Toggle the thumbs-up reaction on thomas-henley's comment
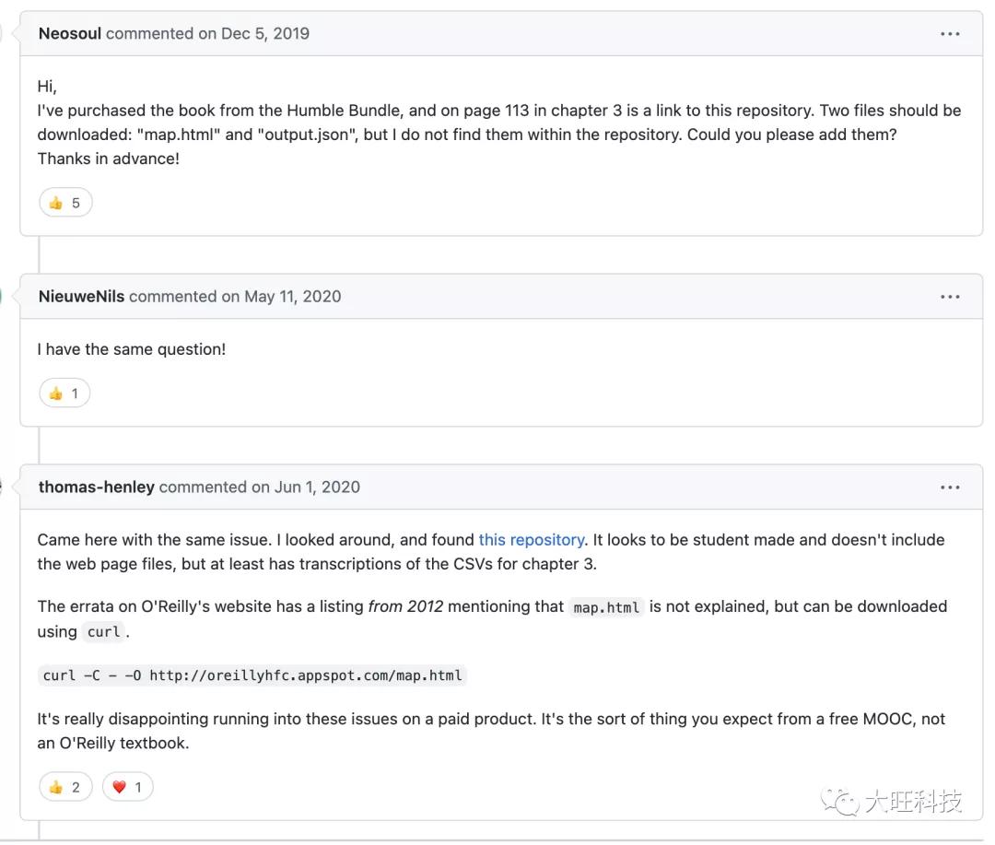 (64, 786)
